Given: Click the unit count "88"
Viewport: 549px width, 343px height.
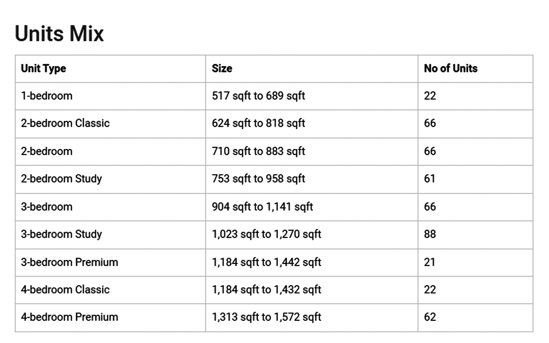Looking at the screenshot, I should click(x=430, y=234).
